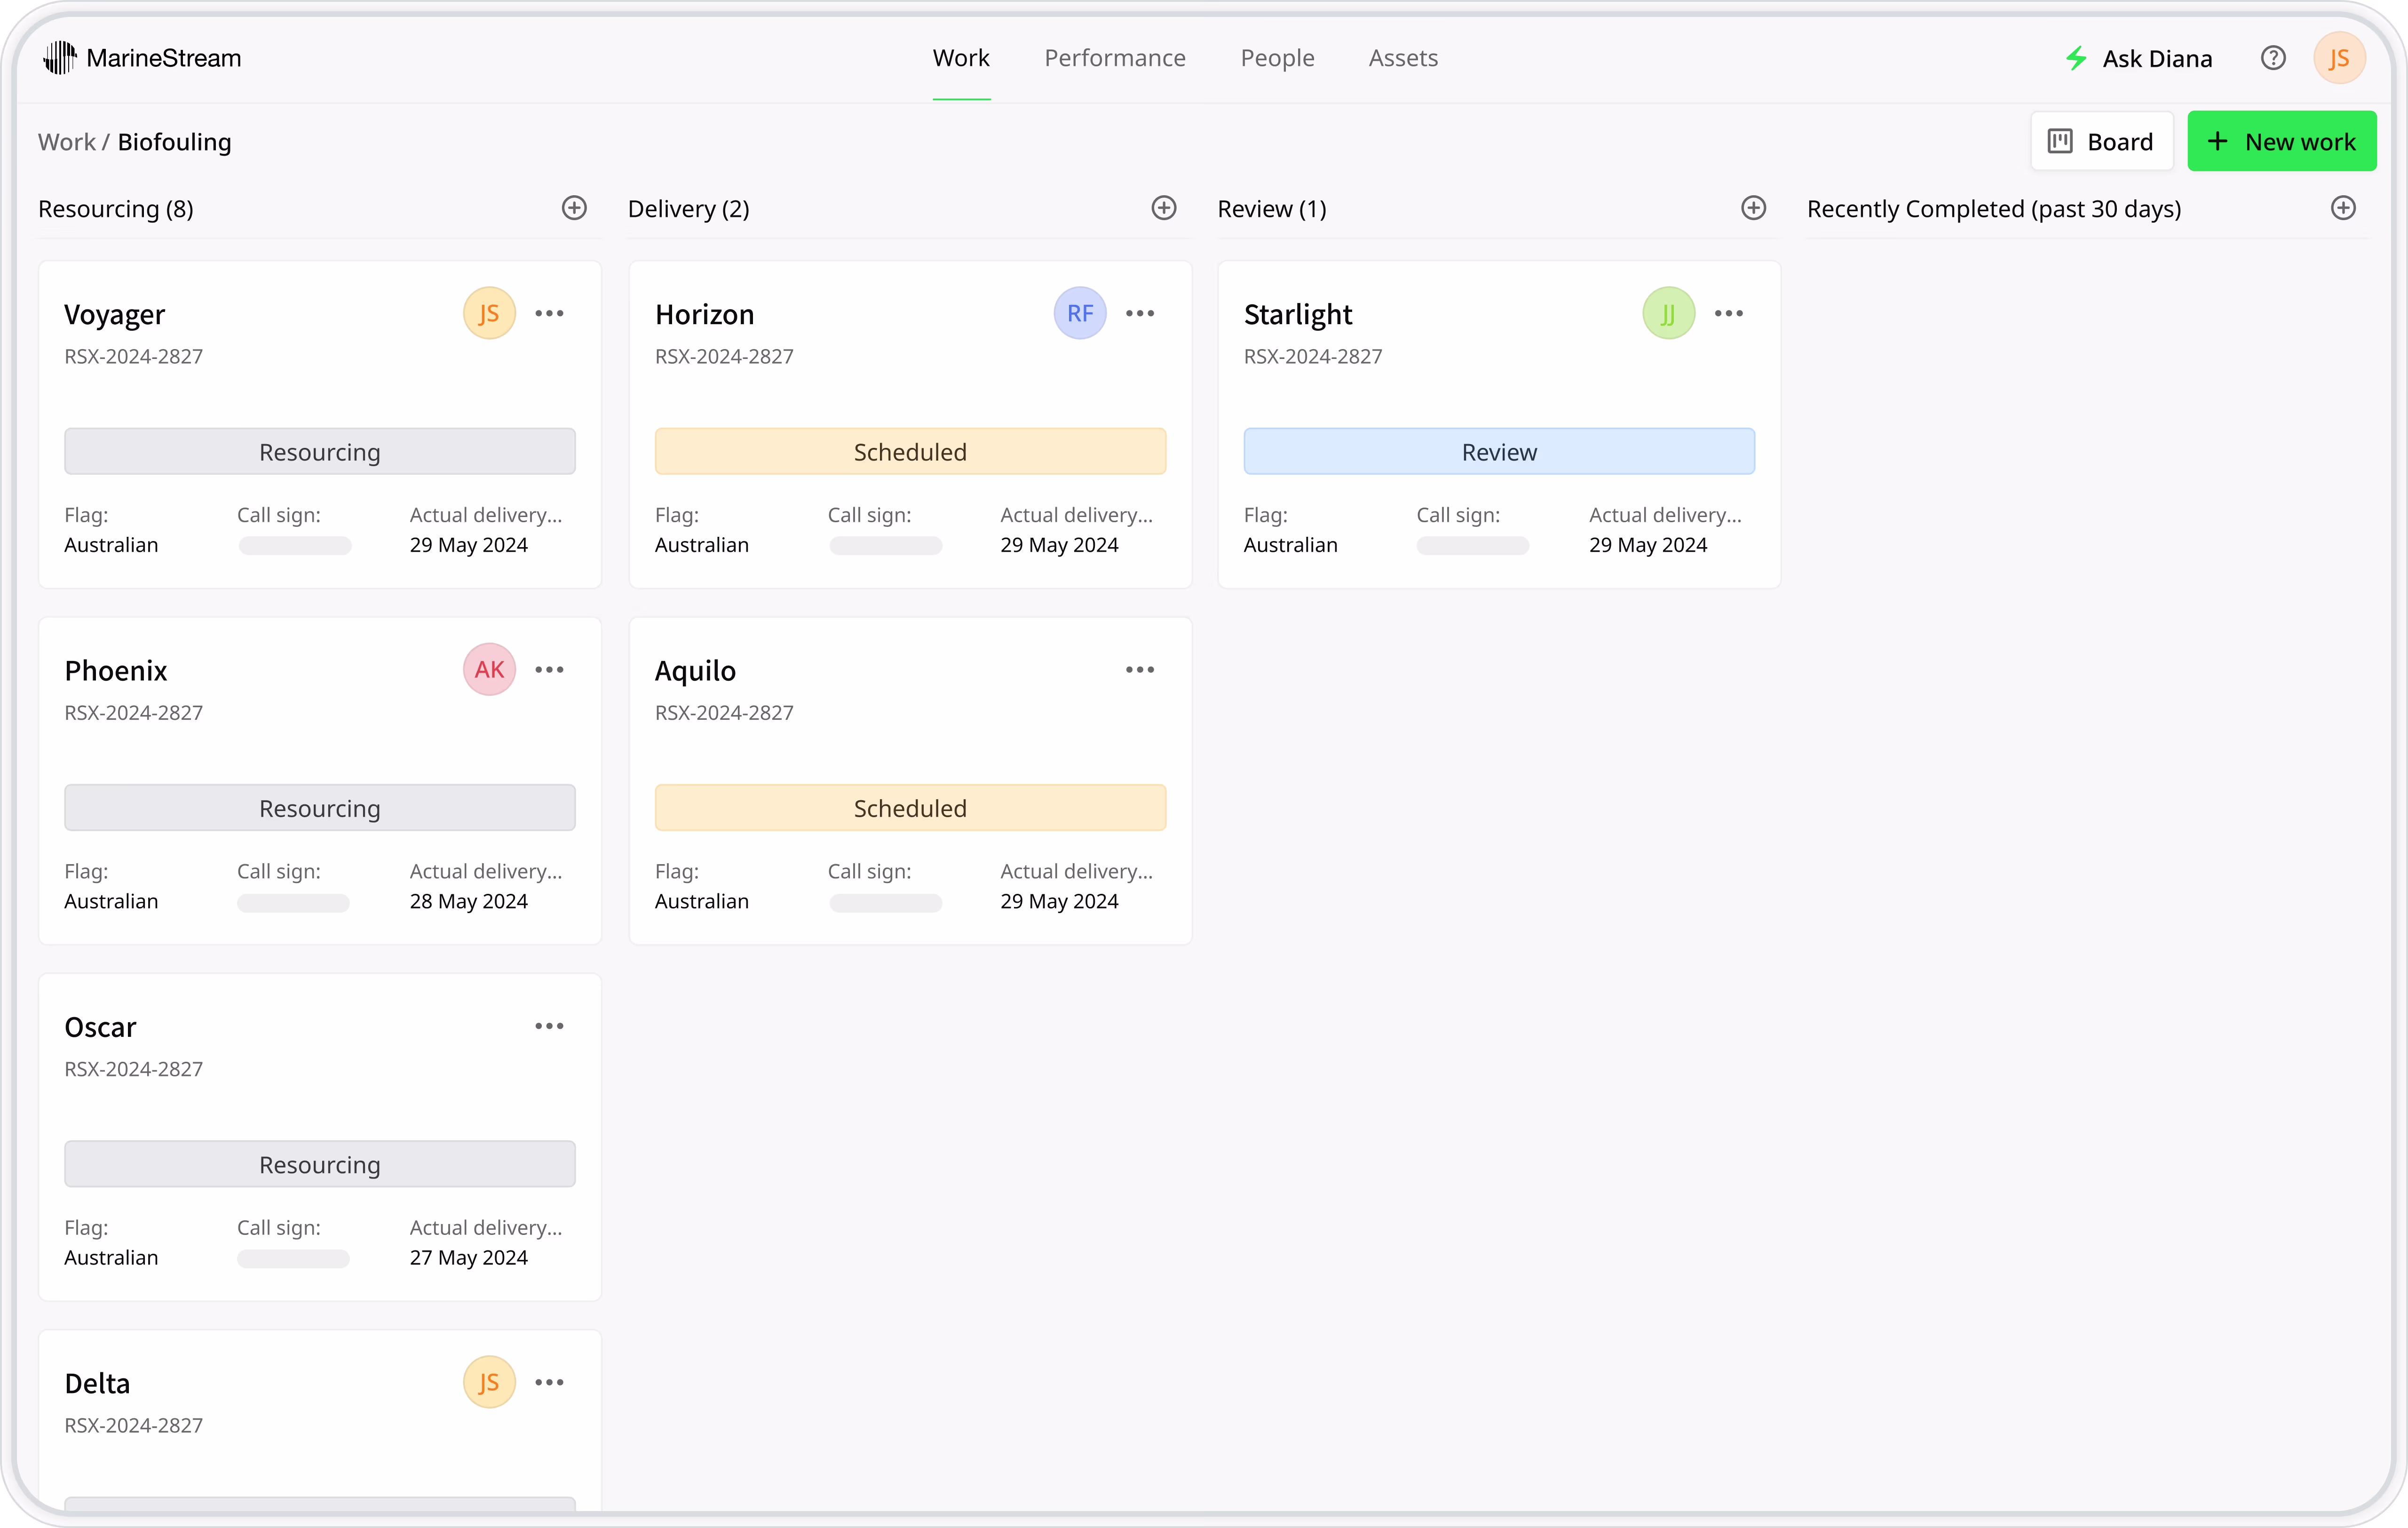Add a card to the Resourcing column
The height and width of the screenshot is (1528, 2408).
(574, 208)
